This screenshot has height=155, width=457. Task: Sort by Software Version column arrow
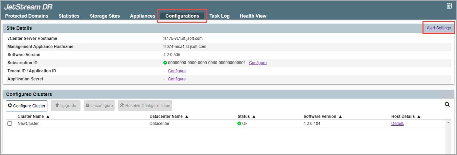340,117
